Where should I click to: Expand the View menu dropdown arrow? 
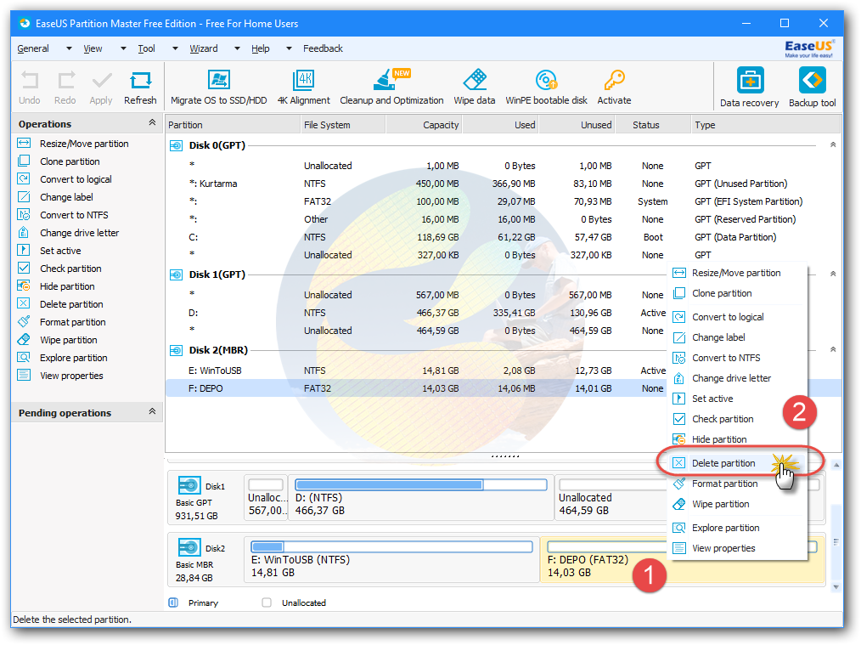[123, 49]
